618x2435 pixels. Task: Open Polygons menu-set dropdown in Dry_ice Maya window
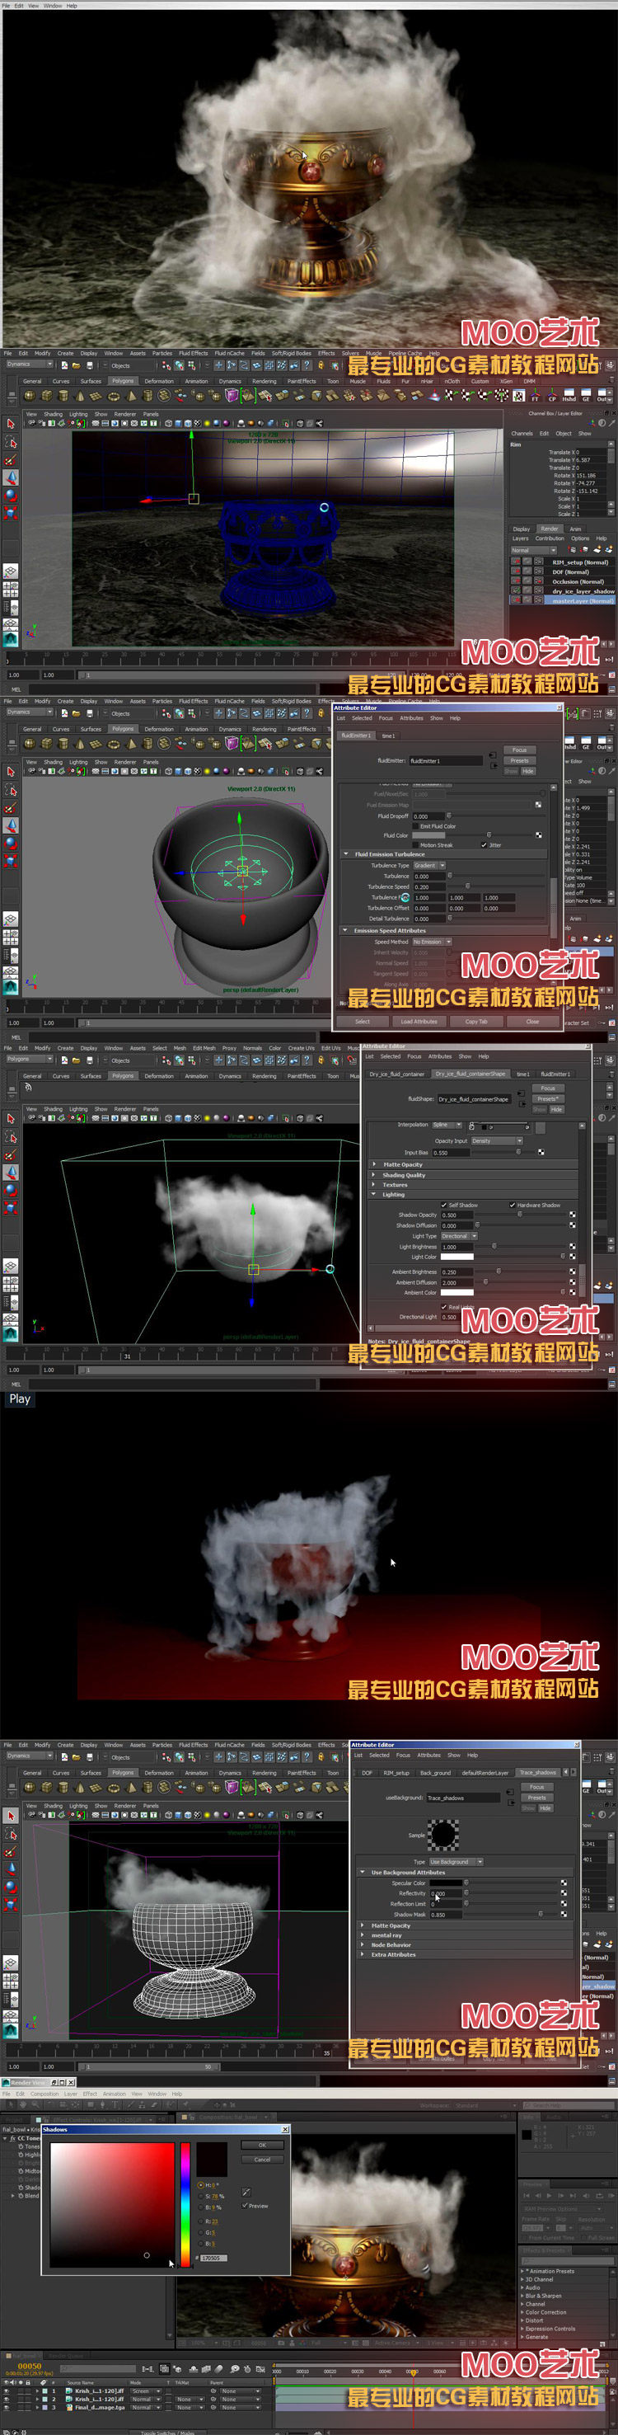pos(30,1059)
